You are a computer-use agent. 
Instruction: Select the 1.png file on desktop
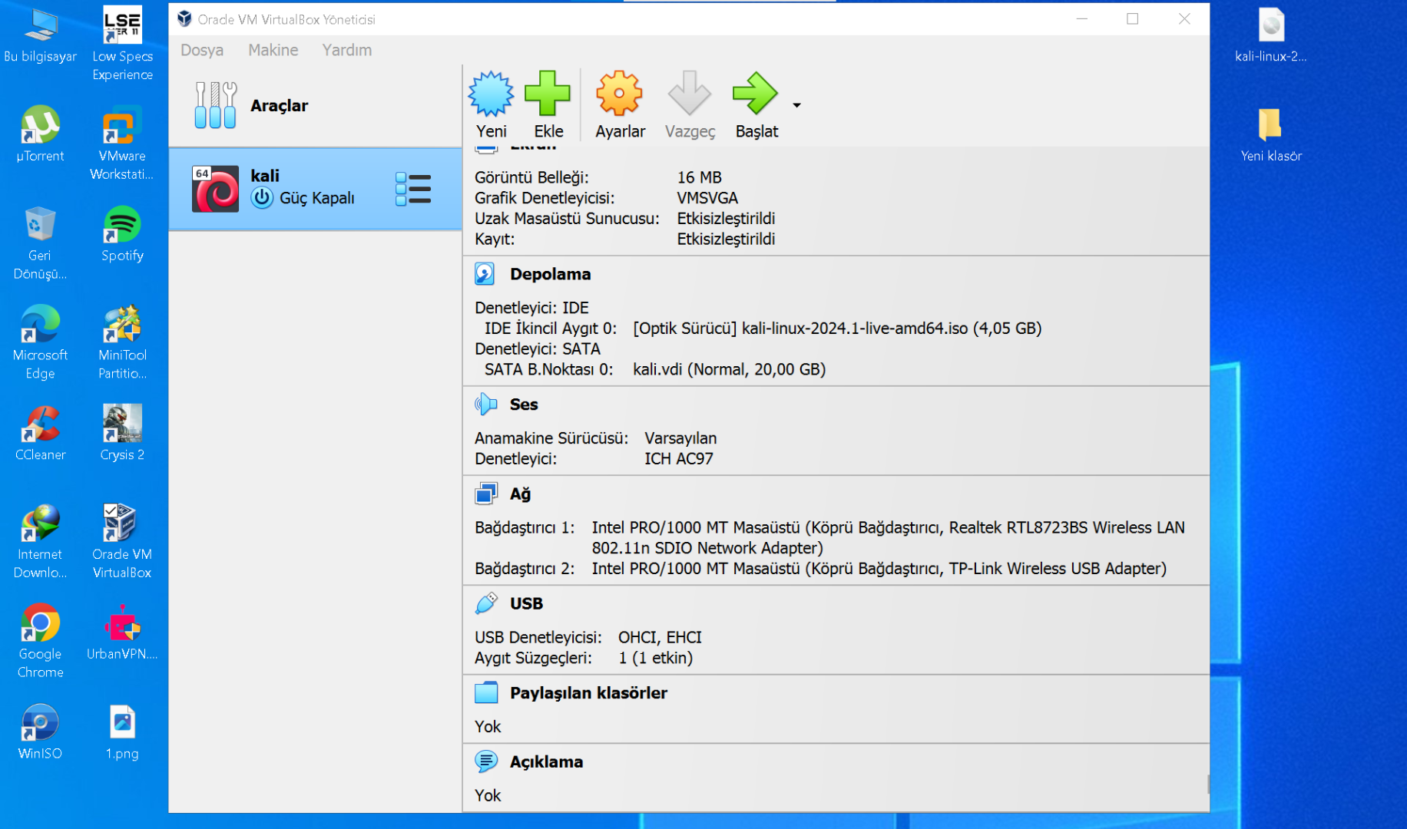click(122, 733)
